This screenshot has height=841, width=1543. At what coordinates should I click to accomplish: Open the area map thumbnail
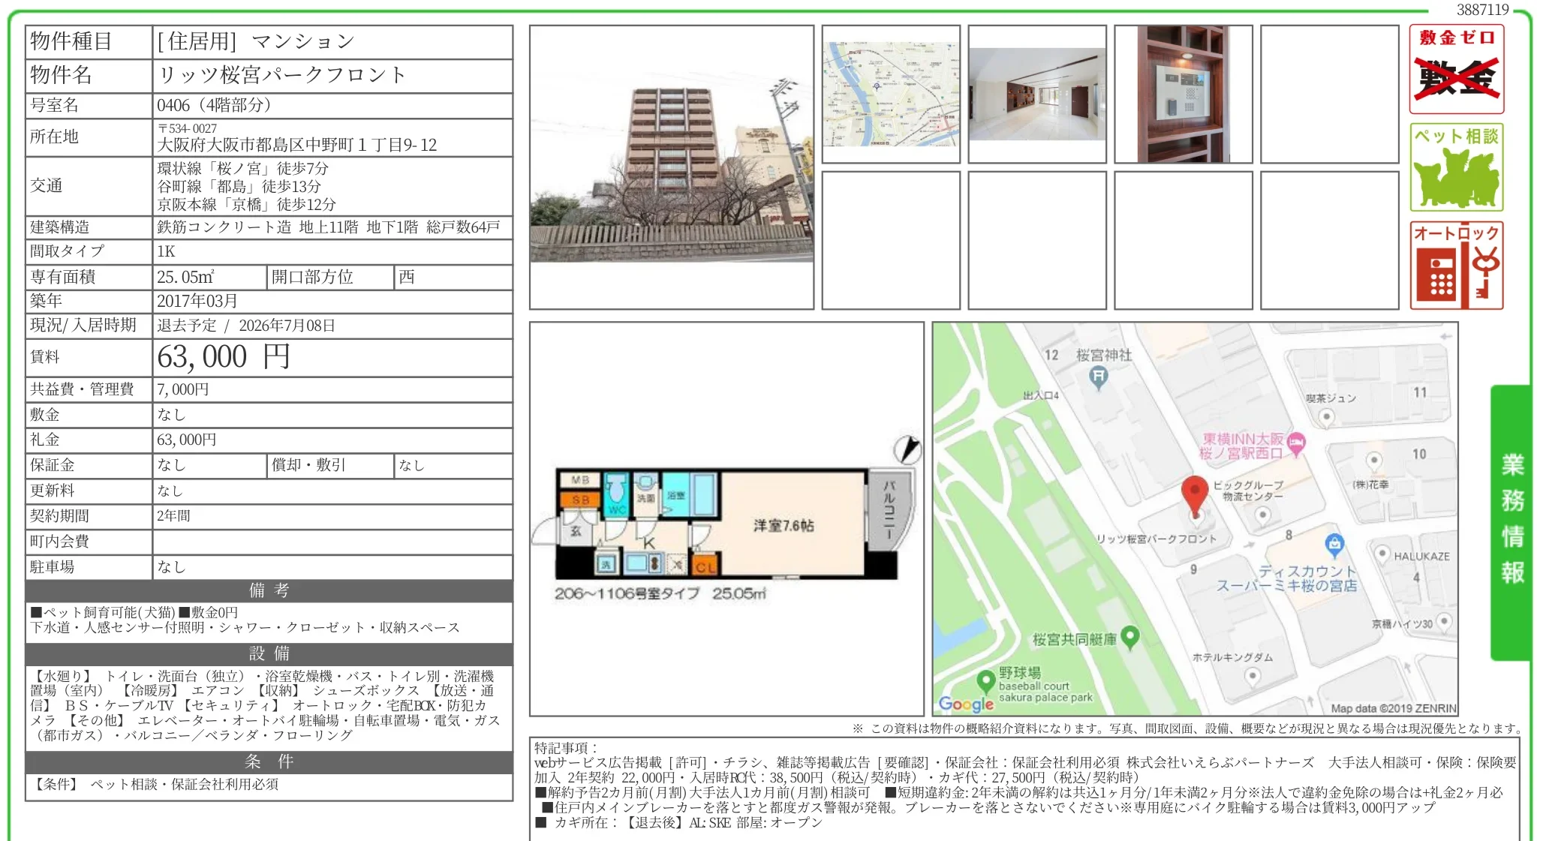click(x=890, y=94)
